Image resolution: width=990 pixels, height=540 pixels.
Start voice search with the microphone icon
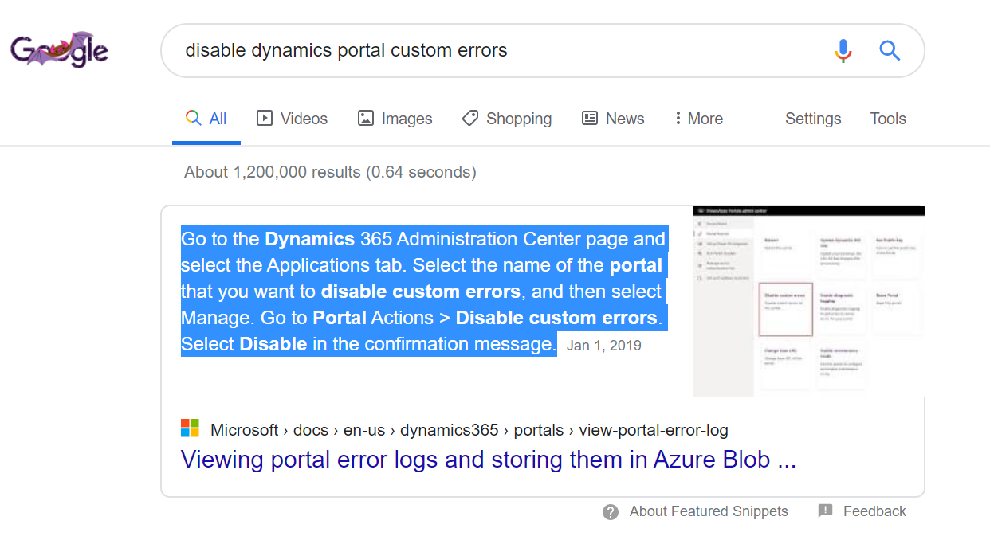coord(843,51)
